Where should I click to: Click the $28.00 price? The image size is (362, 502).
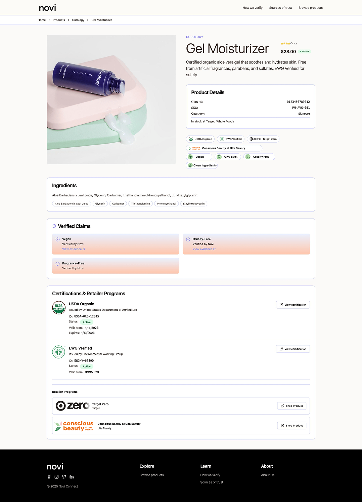click(288, 52)
